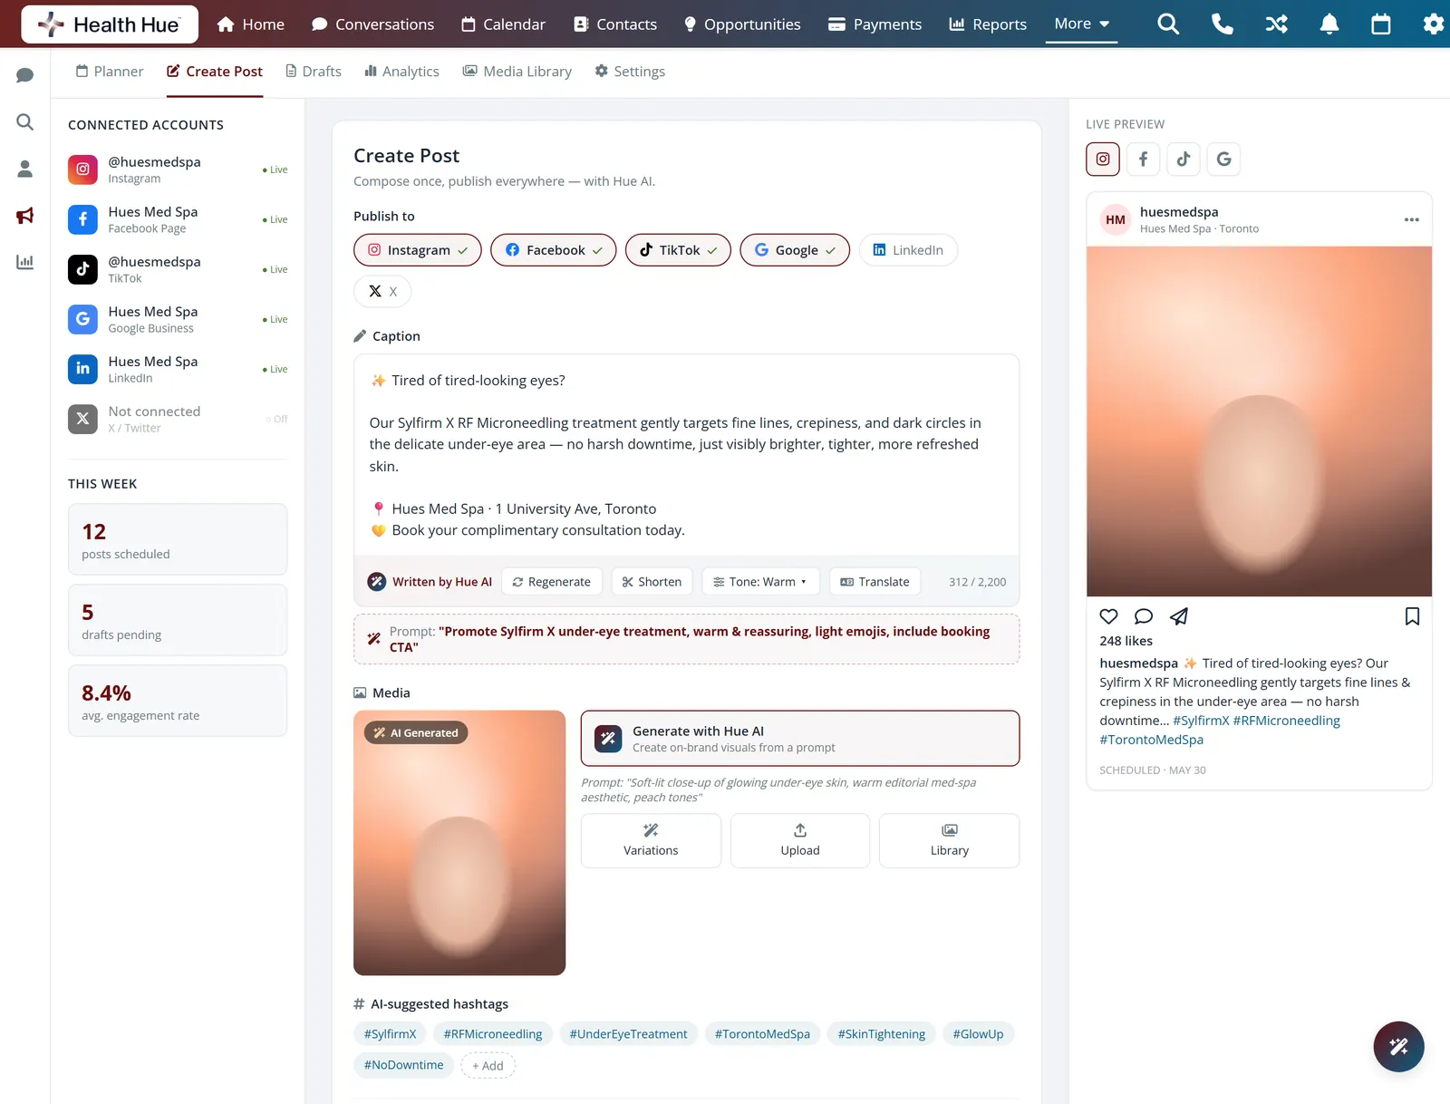Open the 5 drafts pending card
Viewport: 1450px width, 1104px height.
point(178,620)
